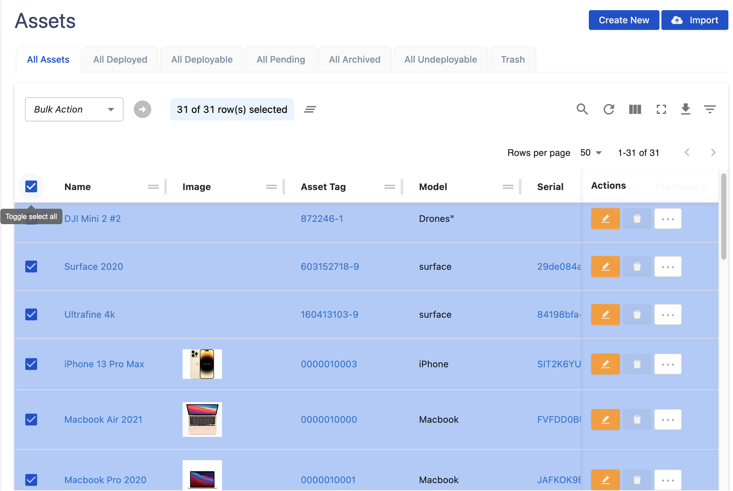Uncheck the Ultrafine 4k row checkbox

coord(31,314)
